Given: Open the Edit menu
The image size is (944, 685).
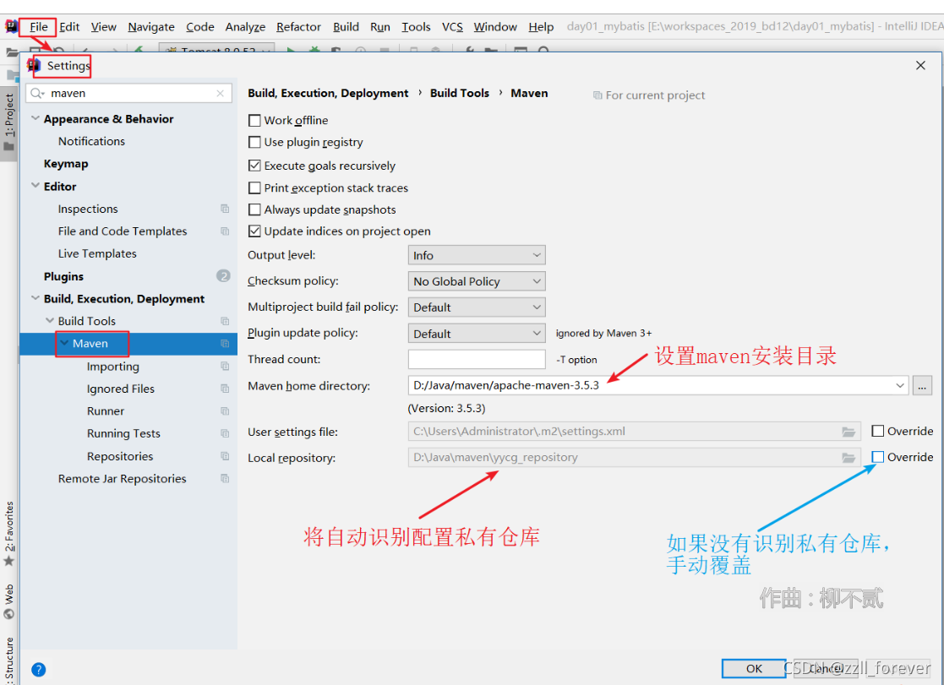Looking at the screenshot, I should click(69, 27).
